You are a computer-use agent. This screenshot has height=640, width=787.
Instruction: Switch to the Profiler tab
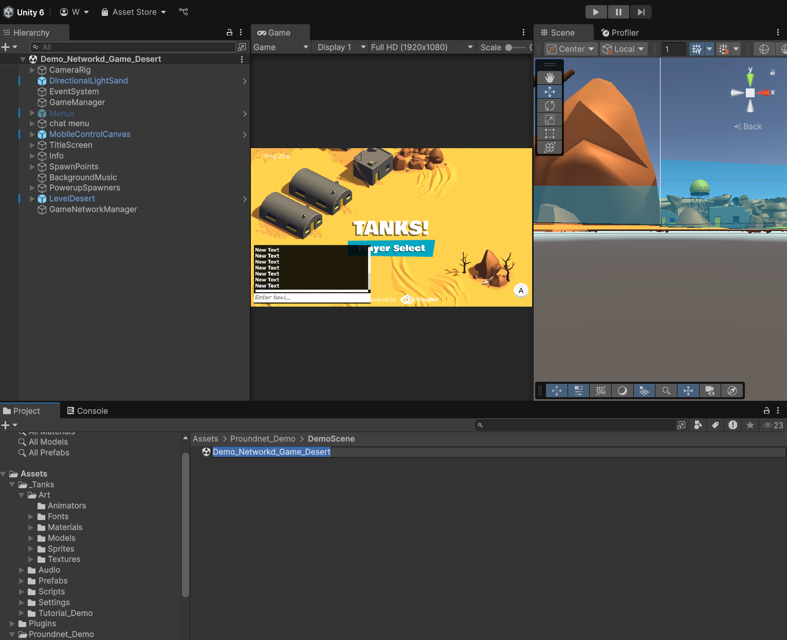click(x=620, y=32)
